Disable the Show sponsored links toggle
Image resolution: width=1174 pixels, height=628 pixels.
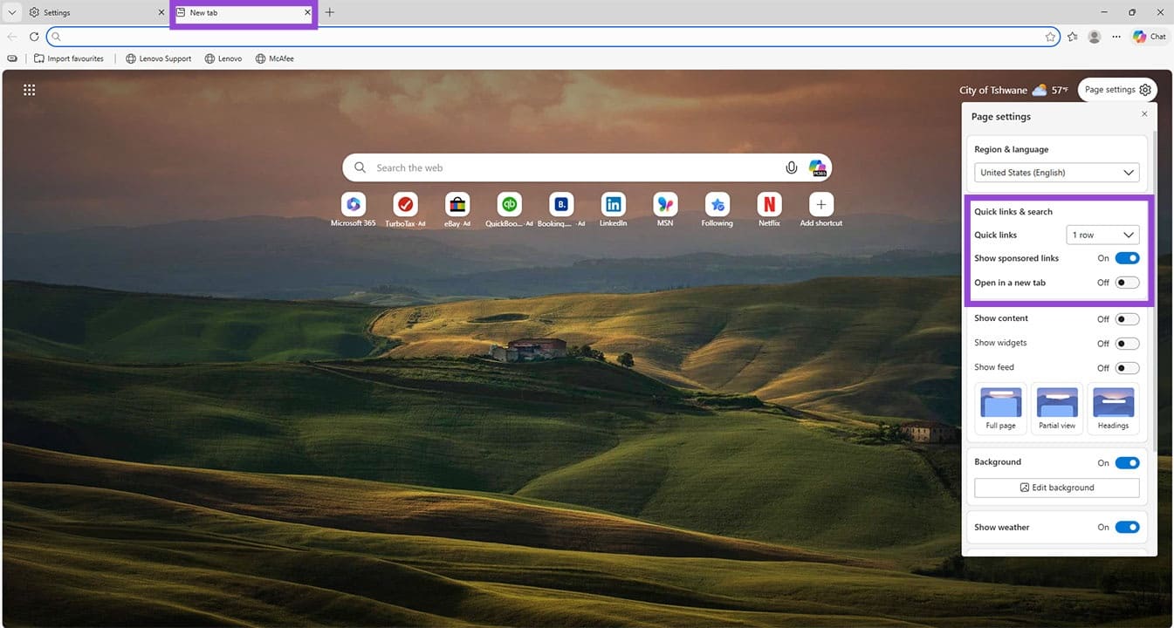pos(1127,257)
